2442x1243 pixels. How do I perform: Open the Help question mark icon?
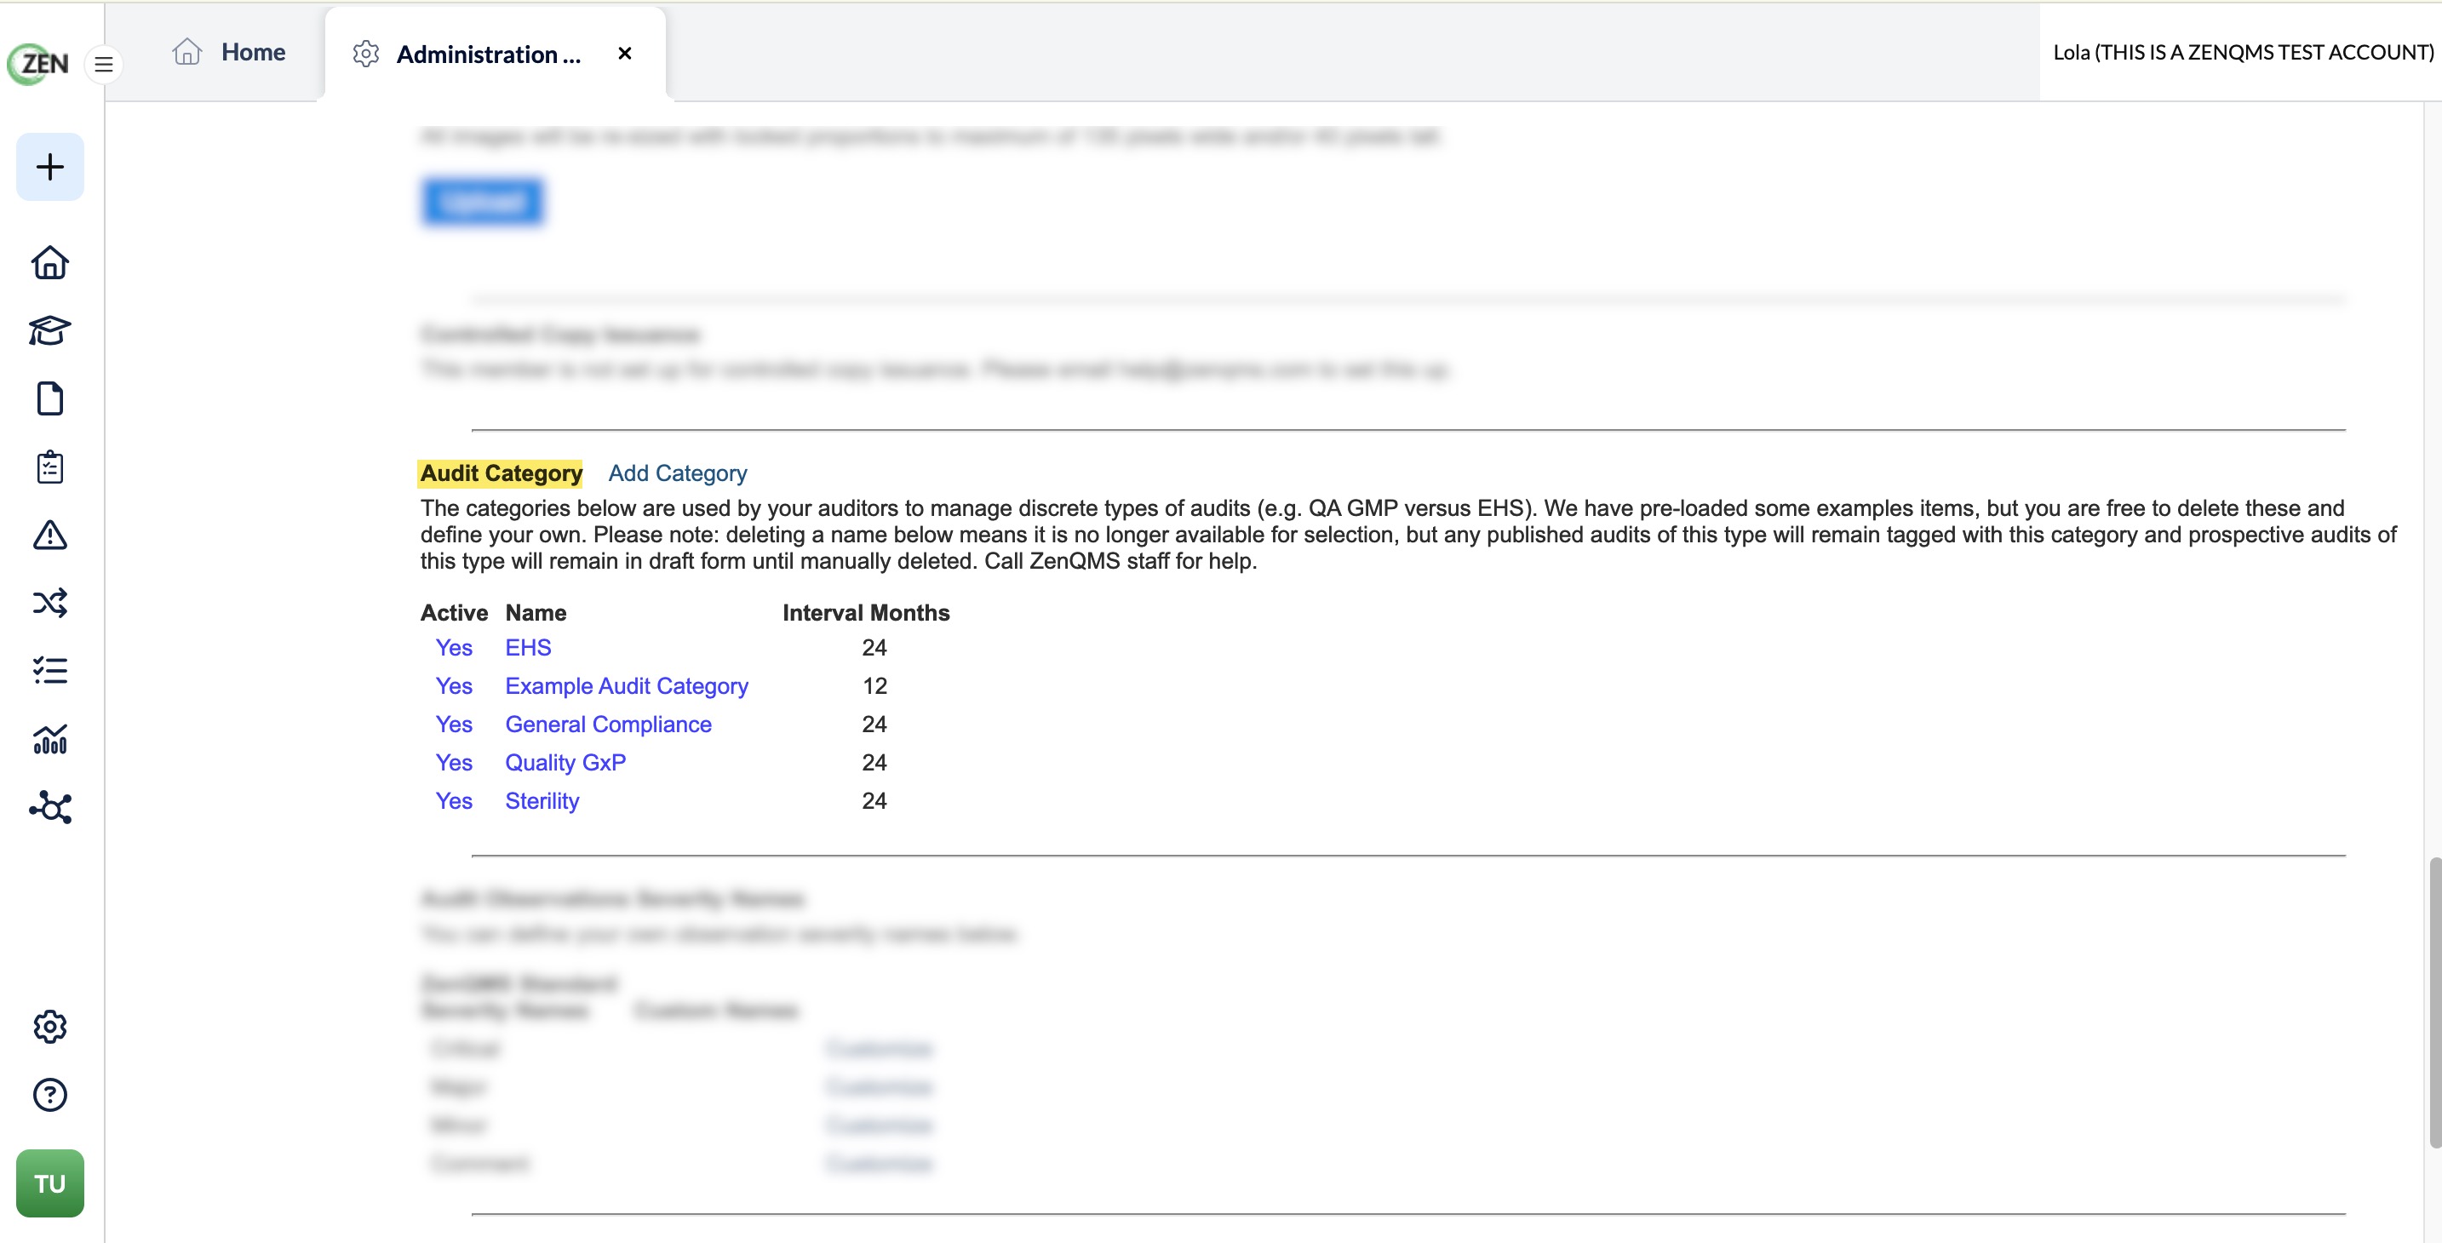pos(50,1095)
